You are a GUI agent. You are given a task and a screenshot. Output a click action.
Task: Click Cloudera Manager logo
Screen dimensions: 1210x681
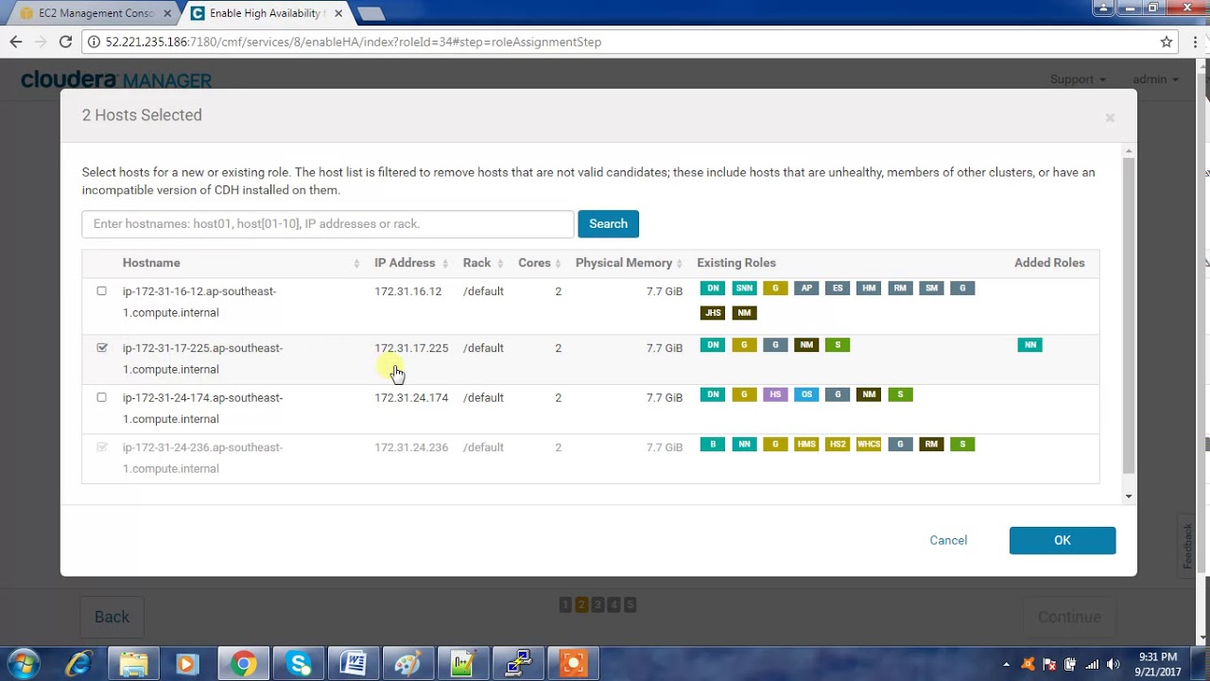(x=116, y=79)
